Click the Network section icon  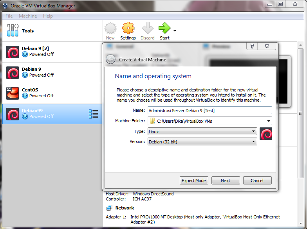point(109,208)
